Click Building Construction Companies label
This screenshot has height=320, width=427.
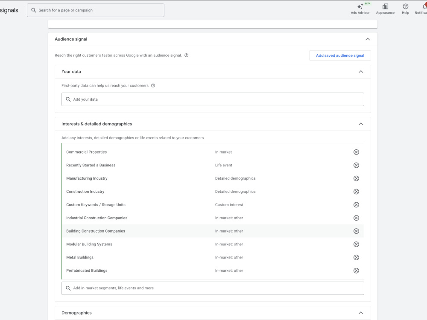(x=96, y=231)
